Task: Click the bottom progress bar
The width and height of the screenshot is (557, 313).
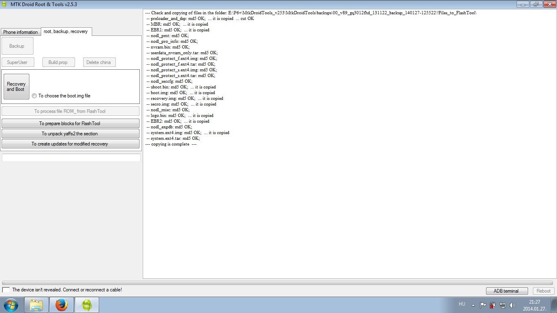Action: [x=277, y=283]
